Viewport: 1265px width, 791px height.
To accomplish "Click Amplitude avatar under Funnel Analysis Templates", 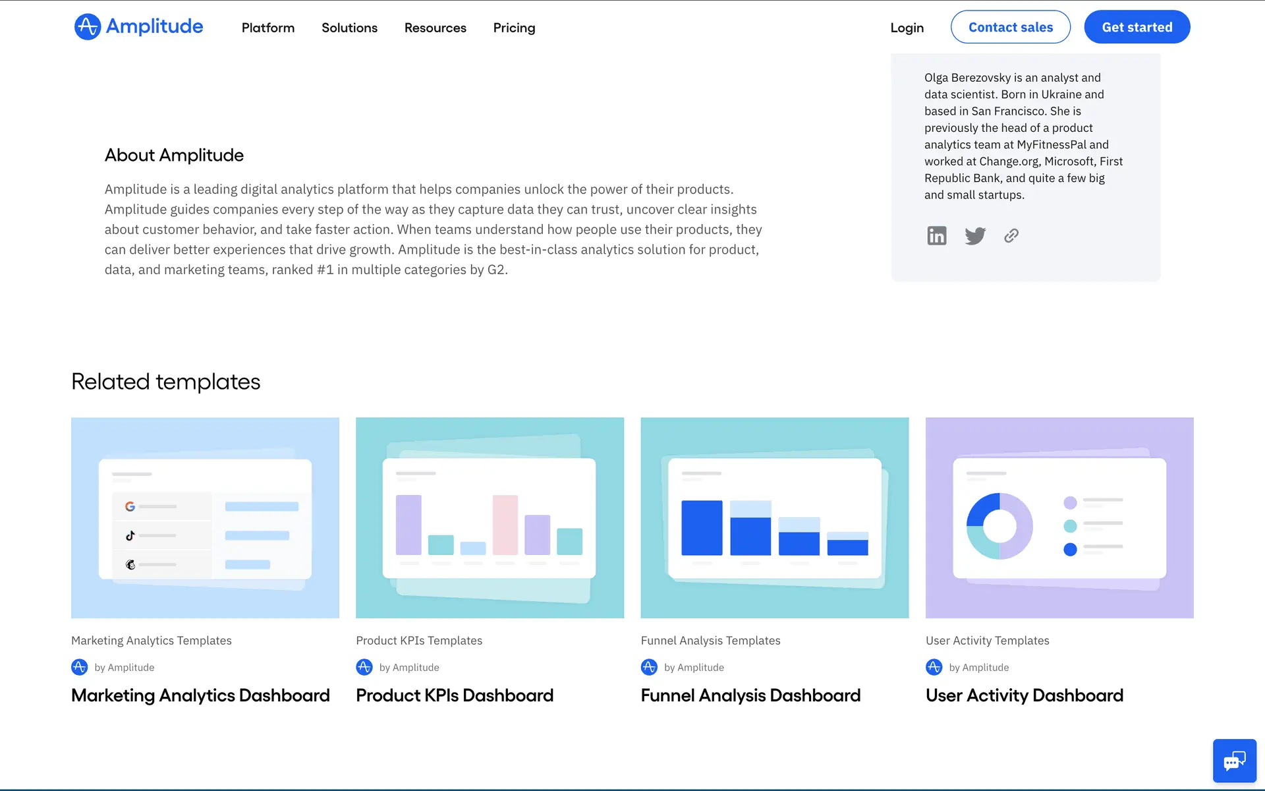I will (x=649, y=667).
